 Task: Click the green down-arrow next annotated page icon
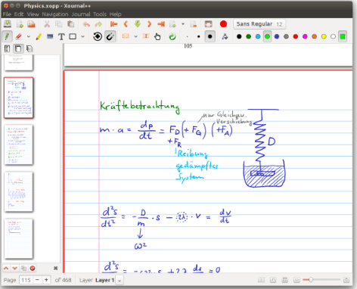[138, 24]
